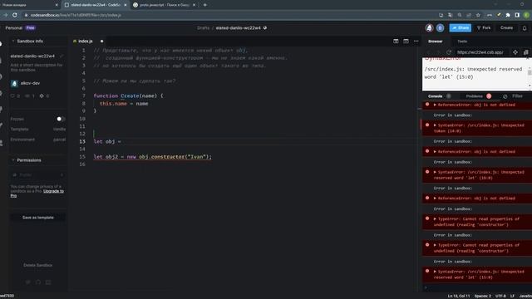This screenshot has width=532, height=299.
Task: Click the preview URL address field
Action: (x=481, y=52)
